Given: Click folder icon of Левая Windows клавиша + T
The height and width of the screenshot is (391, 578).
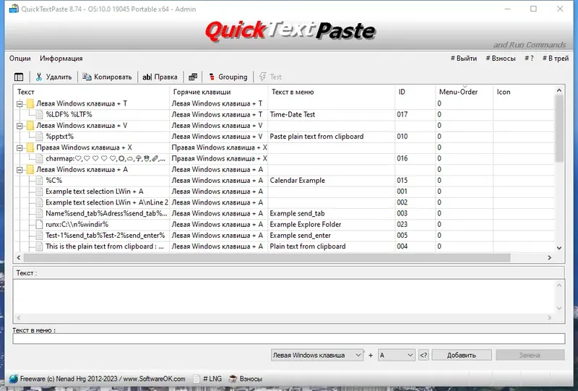Looking at the screenshot, I should [x=30, y=103].
